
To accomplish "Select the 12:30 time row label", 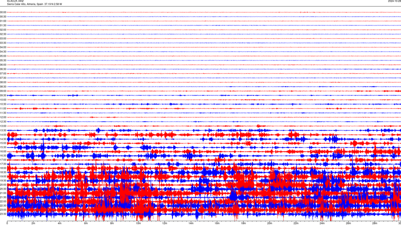I will pos(3,122).
